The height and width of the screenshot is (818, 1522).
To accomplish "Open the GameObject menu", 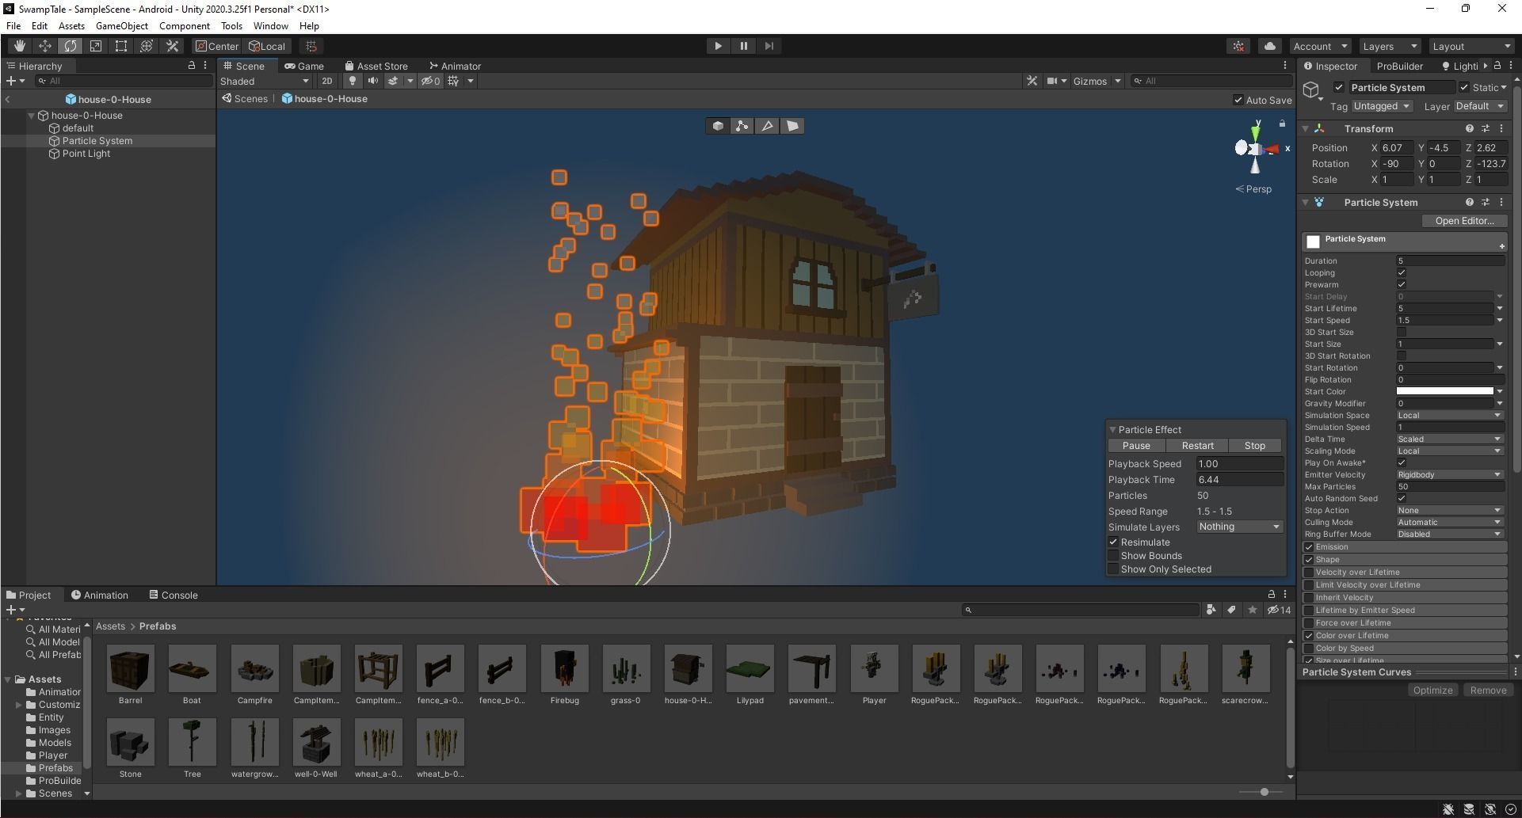I will [122, 26].
